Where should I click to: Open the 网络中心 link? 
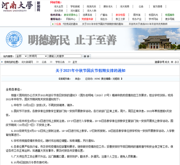[71, 19]
